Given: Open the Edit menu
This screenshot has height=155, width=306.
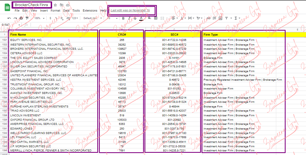Looking at the screenshot, I should pyautogui.click(x=25, y=10).
